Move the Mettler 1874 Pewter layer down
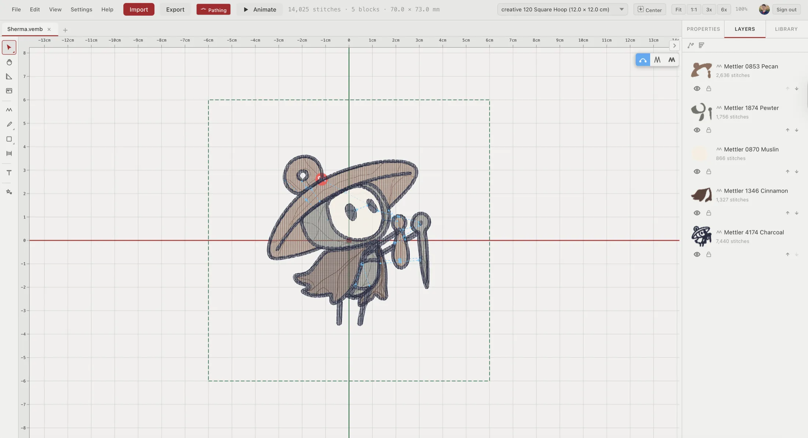The height and width of the screenshot is (438, 808). 797,130
